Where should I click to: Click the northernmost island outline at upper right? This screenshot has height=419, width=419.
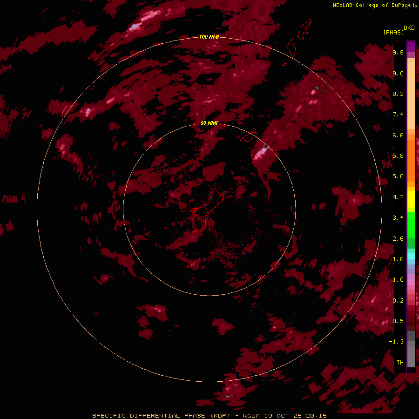click(x=304, y=29)
